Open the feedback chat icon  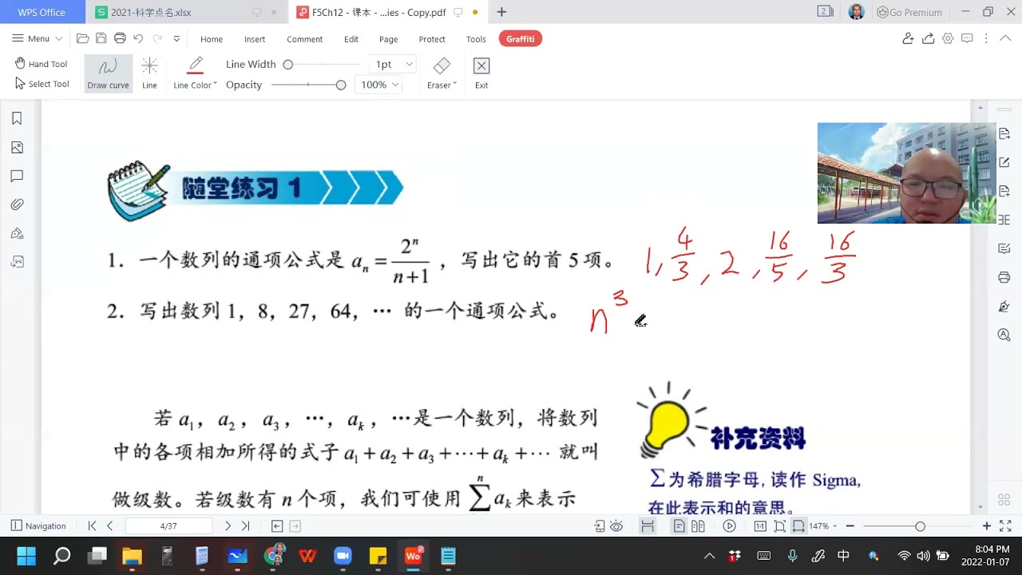click(x=967, y=38)
